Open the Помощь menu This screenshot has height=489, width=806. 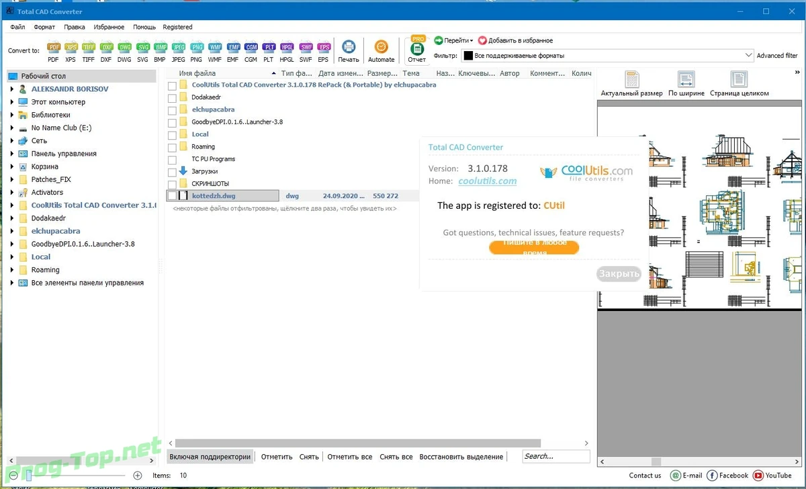click(x=144, y=27)
